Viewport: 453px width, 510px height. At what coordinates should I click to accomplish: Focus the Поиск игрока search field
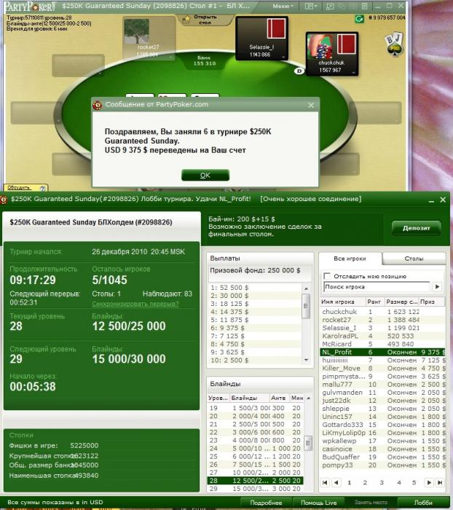click(377, 286)
